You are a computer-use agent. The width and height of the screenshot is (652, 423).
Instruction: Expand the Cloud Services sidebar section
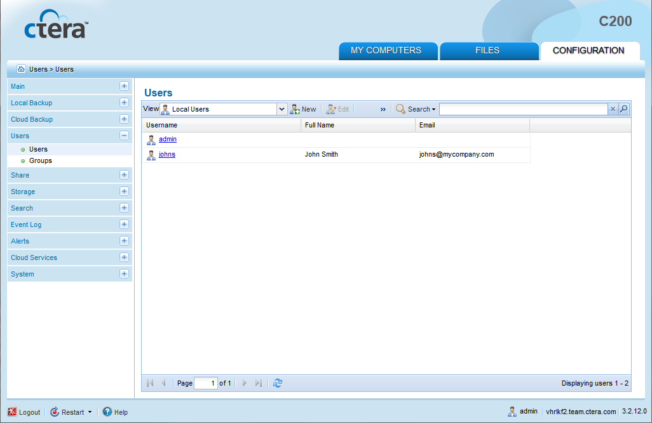tap(124, 257)
